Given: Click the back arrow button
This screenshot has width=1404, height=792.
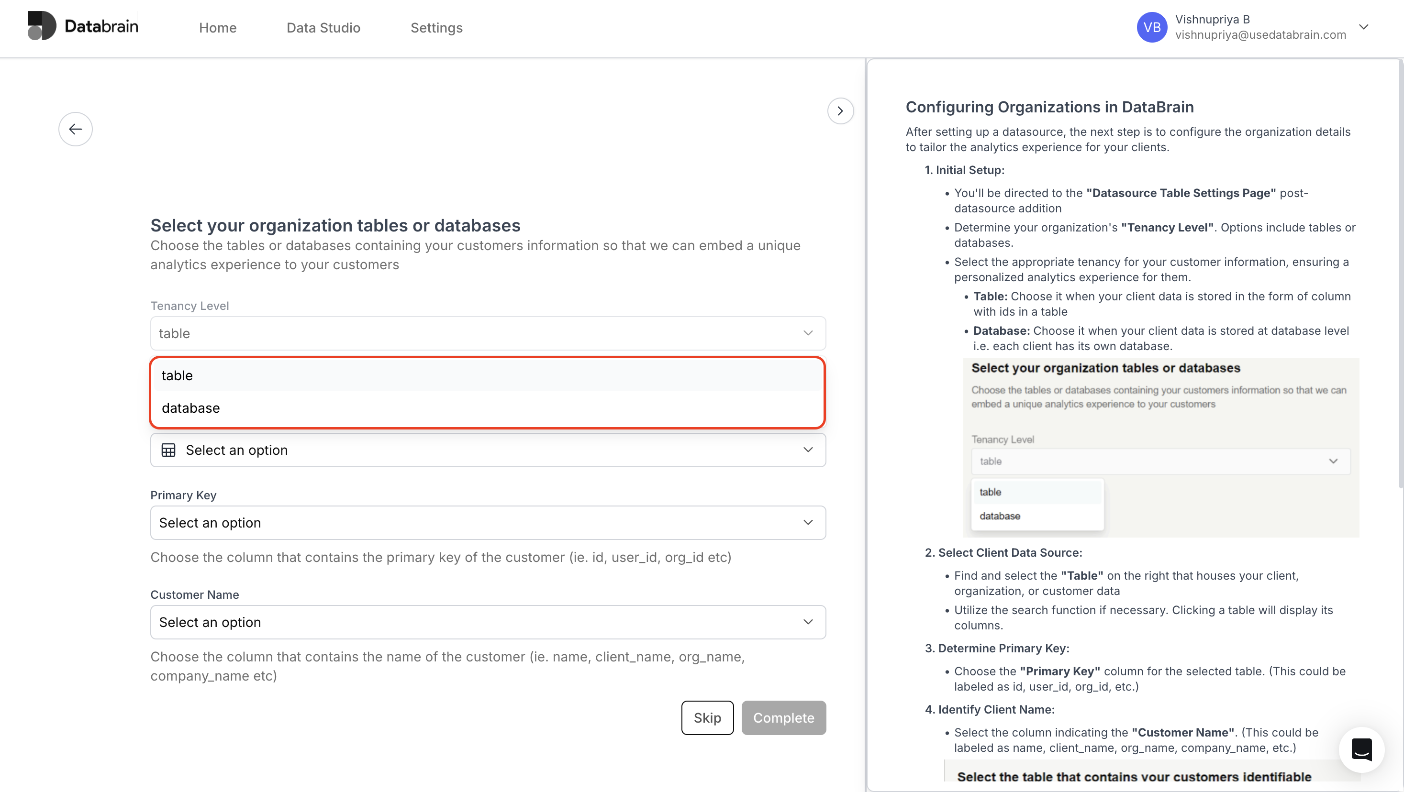Looking at the screenshot, I should click(75, 129).
